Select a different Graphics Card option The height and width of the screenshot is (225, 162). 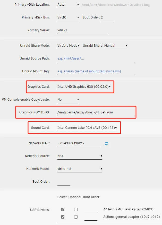pos(84,87)
